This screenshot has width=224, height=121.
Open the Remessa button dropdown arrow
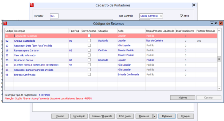pyautogui.click(x=155, y=116)
